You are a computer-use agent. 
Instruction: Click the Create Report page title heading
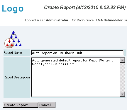(x=85, y=7)
